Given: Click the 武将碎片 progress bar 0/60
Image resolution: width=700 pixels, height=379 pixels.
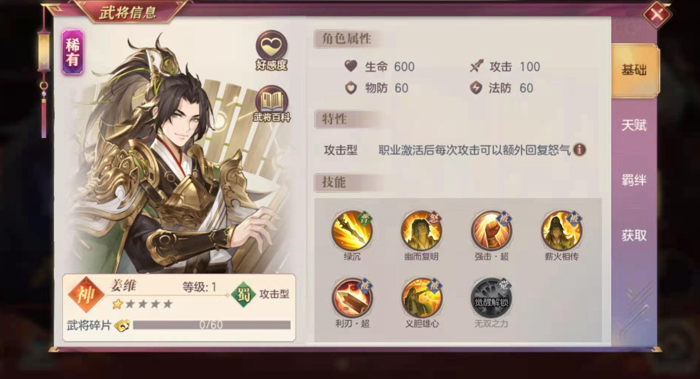Looking at the screenshot, I should click(x=212, y=325).
